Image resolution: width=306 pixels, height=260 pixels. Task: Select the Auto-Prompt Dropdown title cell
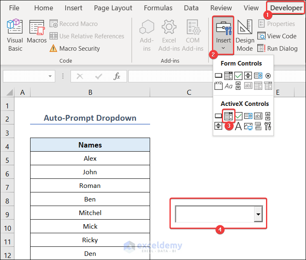pos(90,118)
